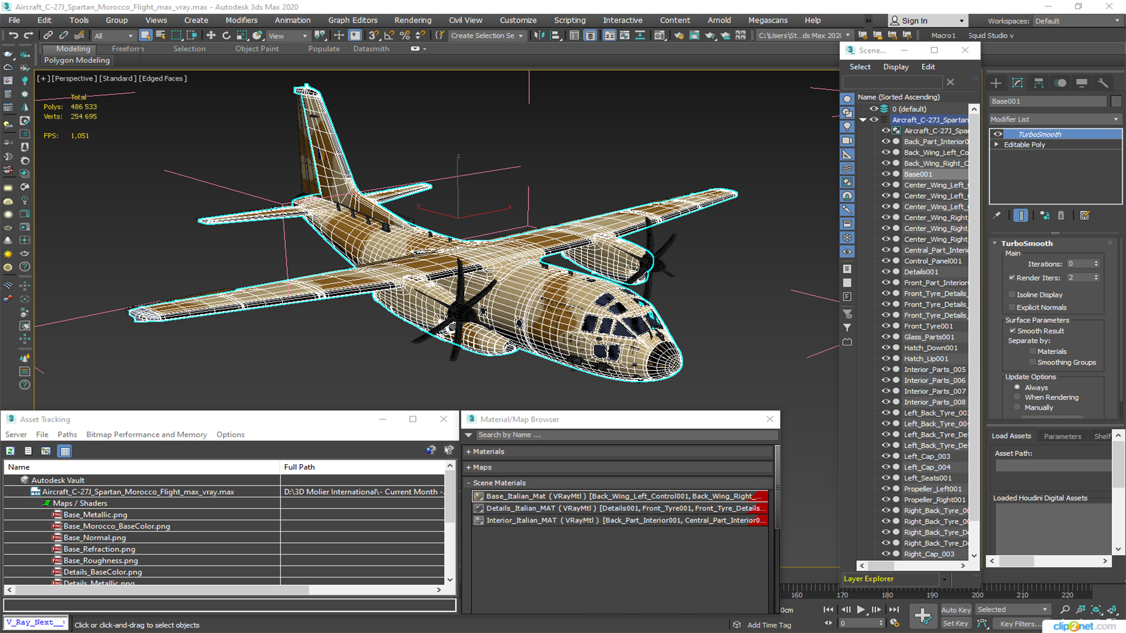Collapse the Aircraft_C-27J_Spartan layer tree
The height and width of the screenshot is (633, 1126).
[x=863, y=120]
